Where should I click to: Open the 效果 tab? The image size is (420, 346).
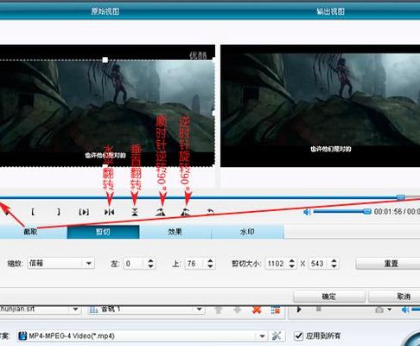(175, 232)
